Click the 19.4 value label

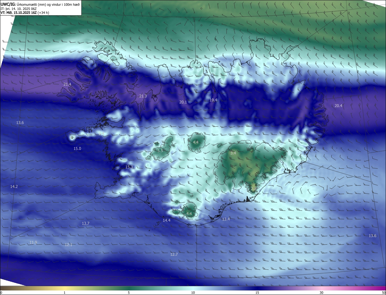(x=213, y=100)
